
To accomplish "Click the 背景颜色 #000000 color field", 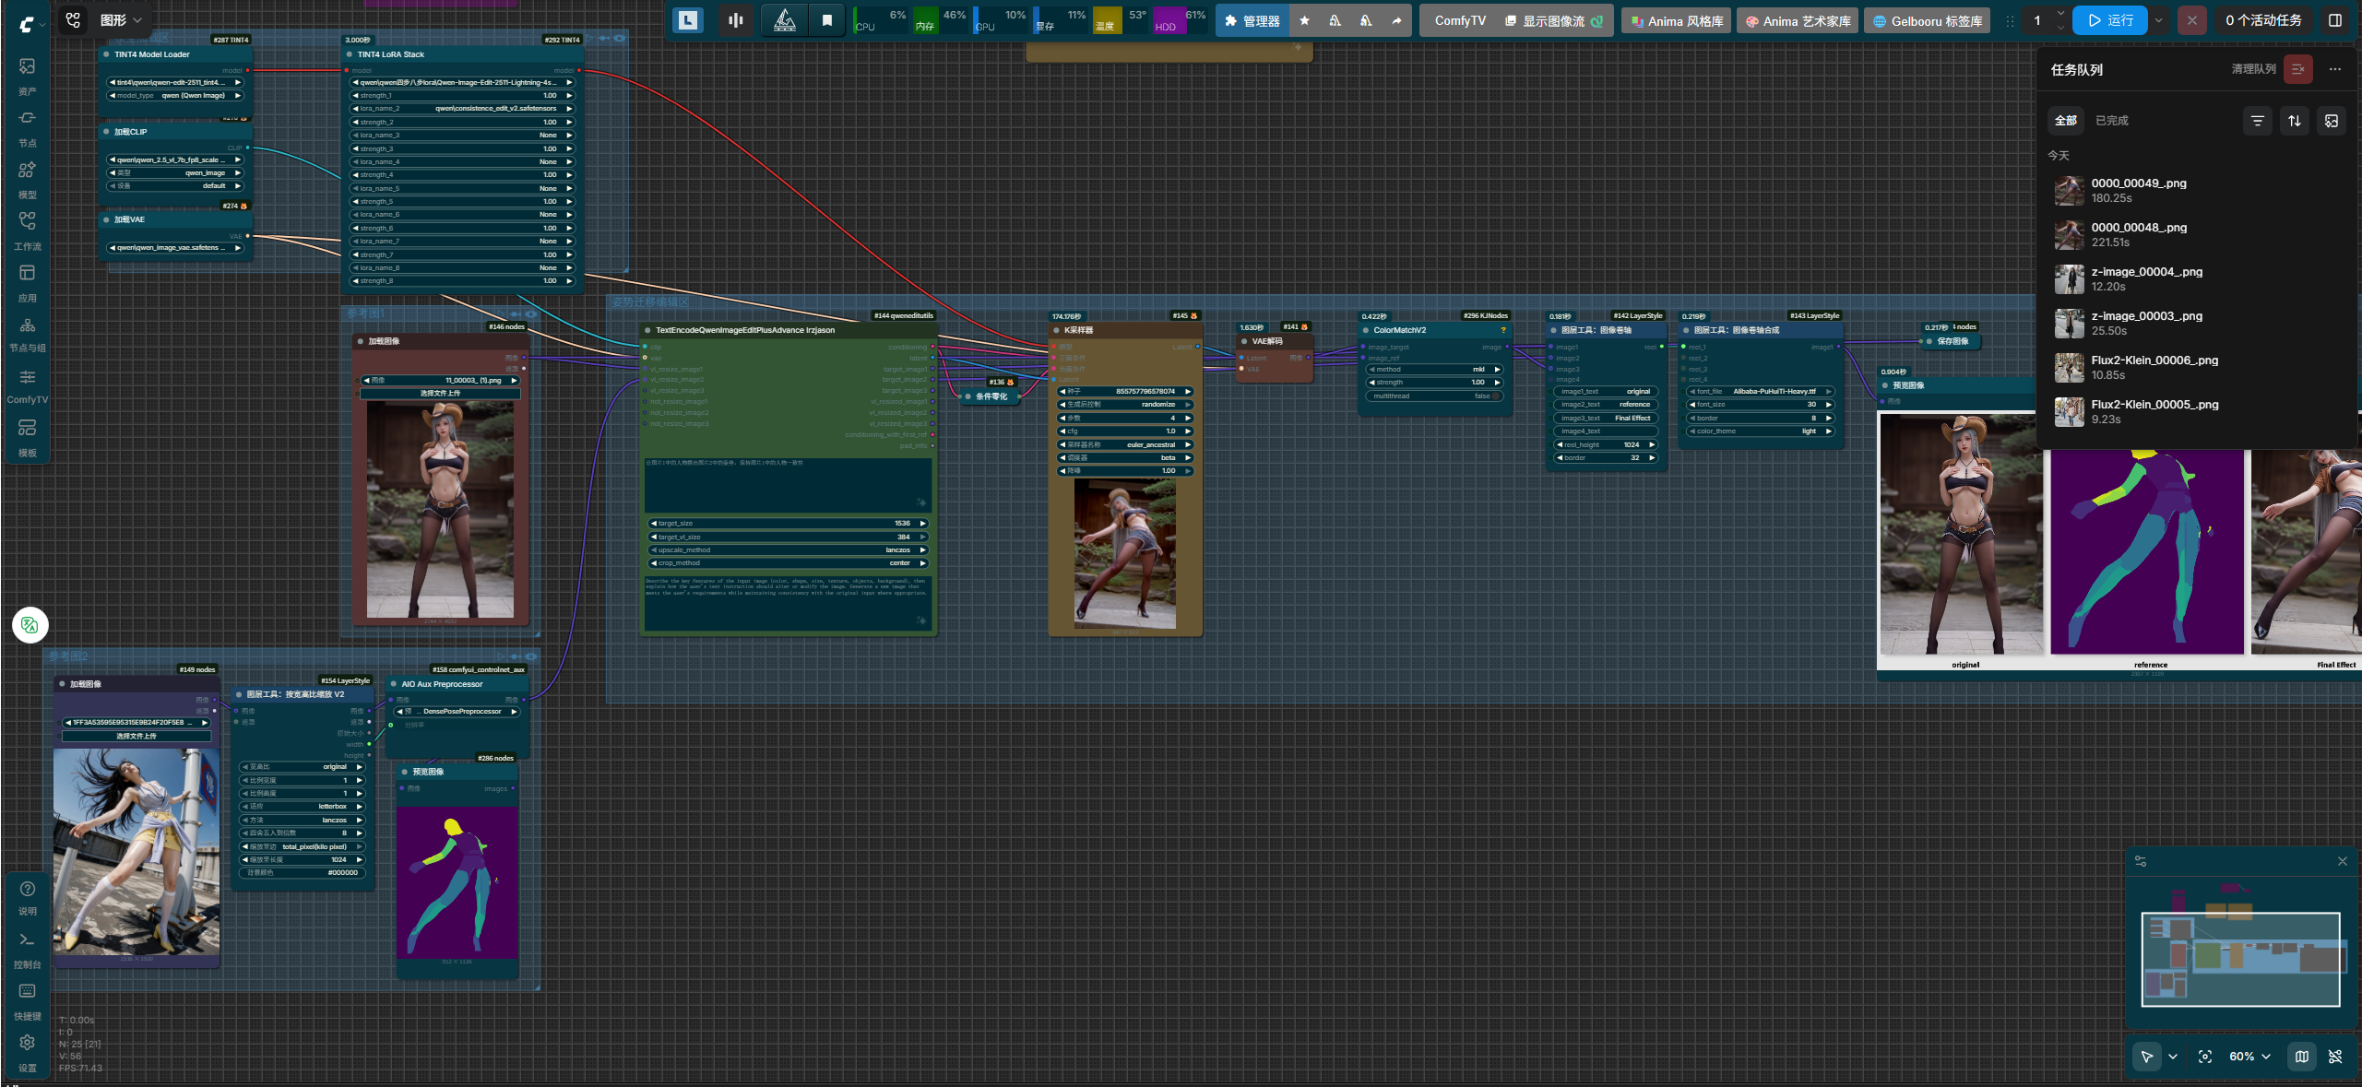I will coord(303,873).
